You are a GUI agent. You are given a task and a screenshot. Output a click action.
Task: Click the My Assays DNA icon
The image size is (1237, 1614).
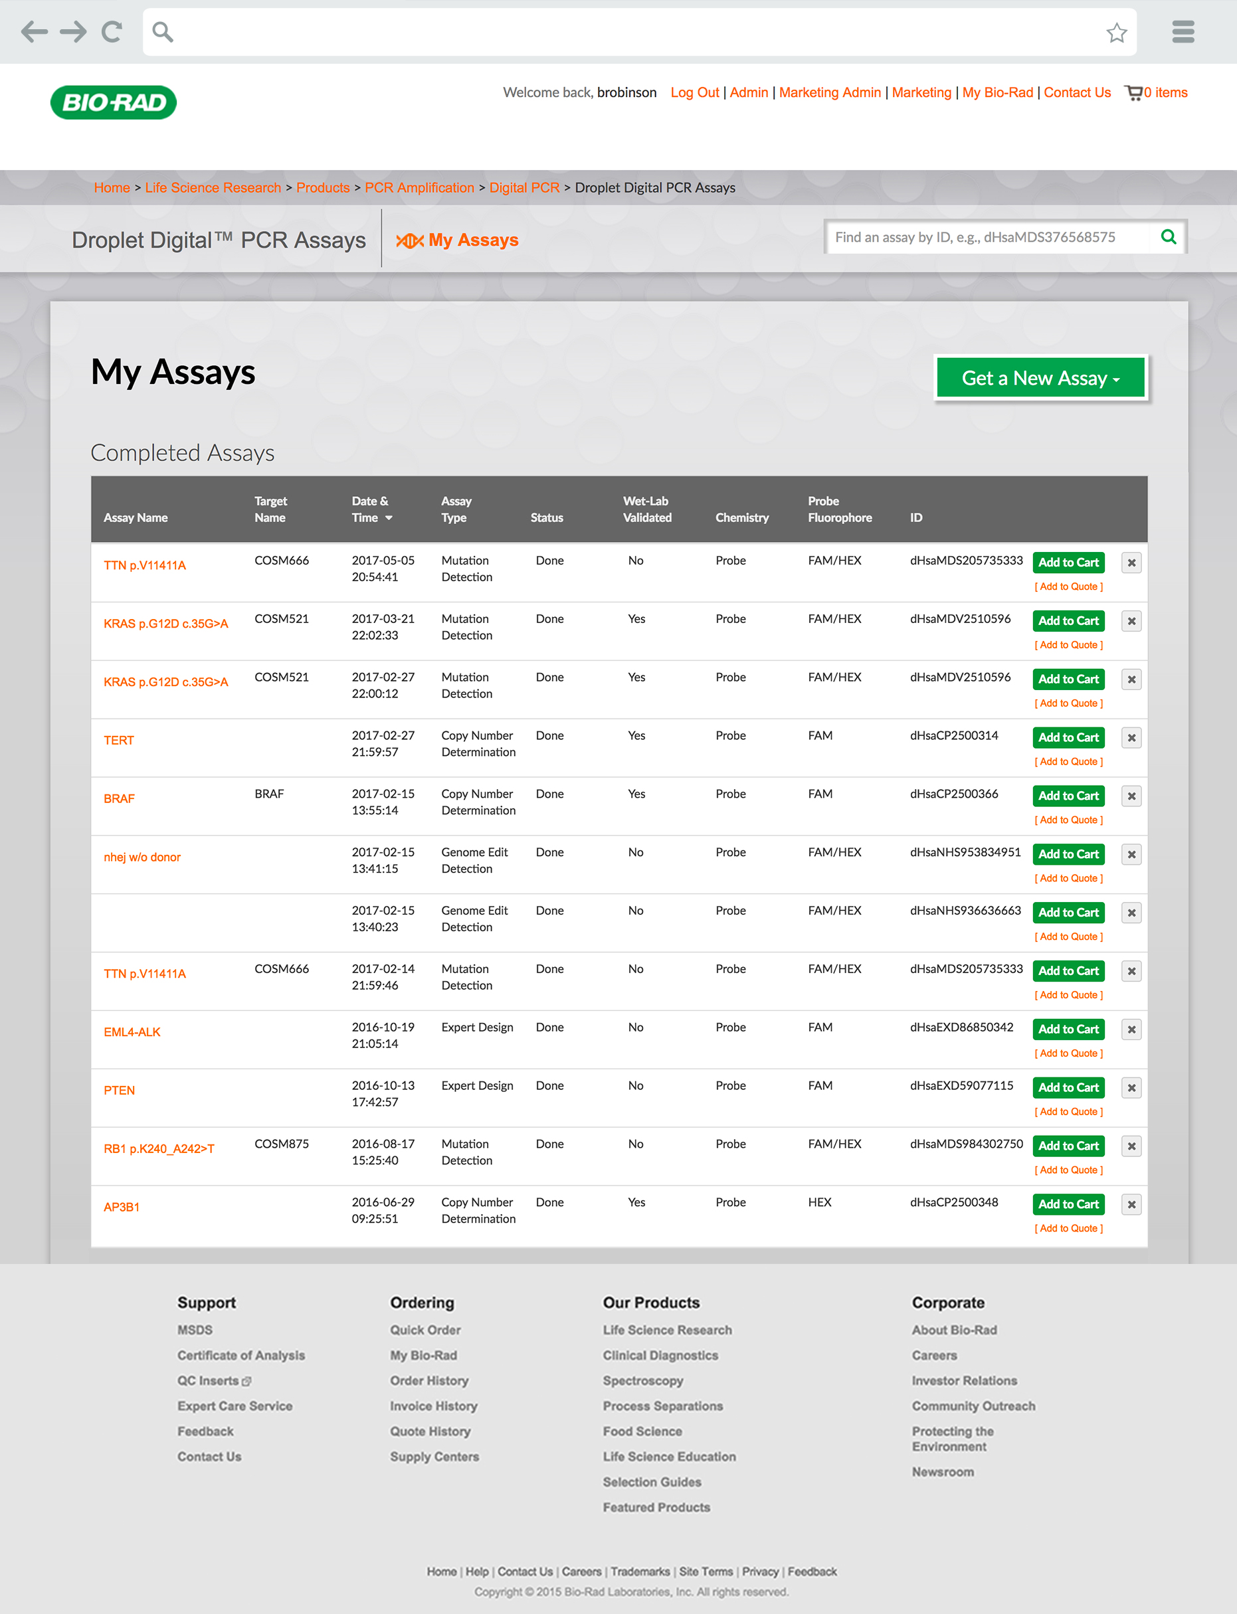click(x=409, y=240)
